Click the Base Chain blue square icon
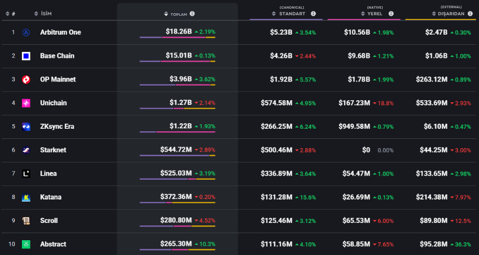479x255 pixels. click(x=26, y=56)
